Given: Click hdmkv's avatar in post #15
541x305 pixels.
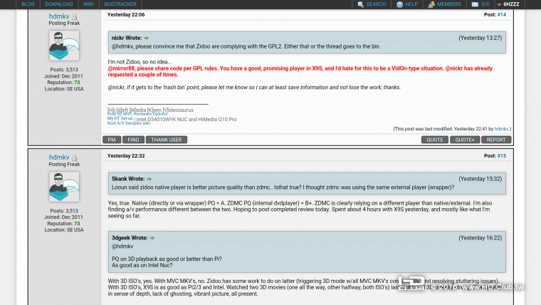Looking at the screenshot, I should click(64, 187).
